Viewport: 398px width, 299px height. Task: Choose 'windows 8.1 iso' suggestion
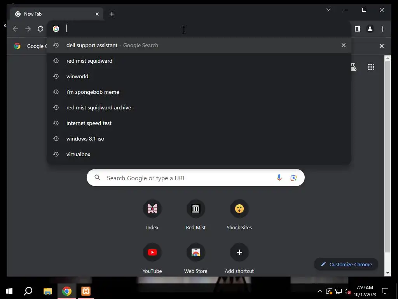point(199,139)
